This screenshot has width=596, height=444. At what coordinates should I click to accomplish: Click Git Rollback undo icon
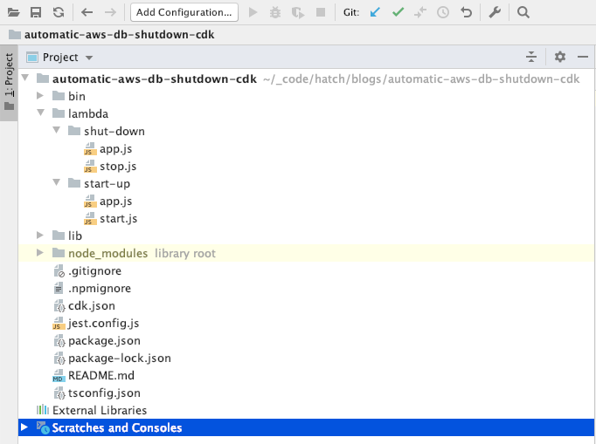pos(466,12)
